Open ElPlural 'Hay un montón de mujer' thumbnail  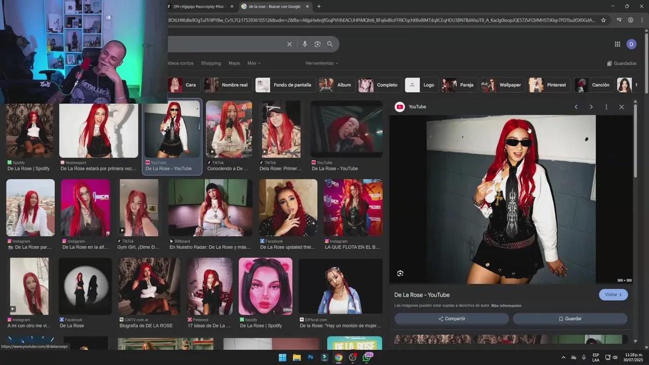click(x=341, y=286)
